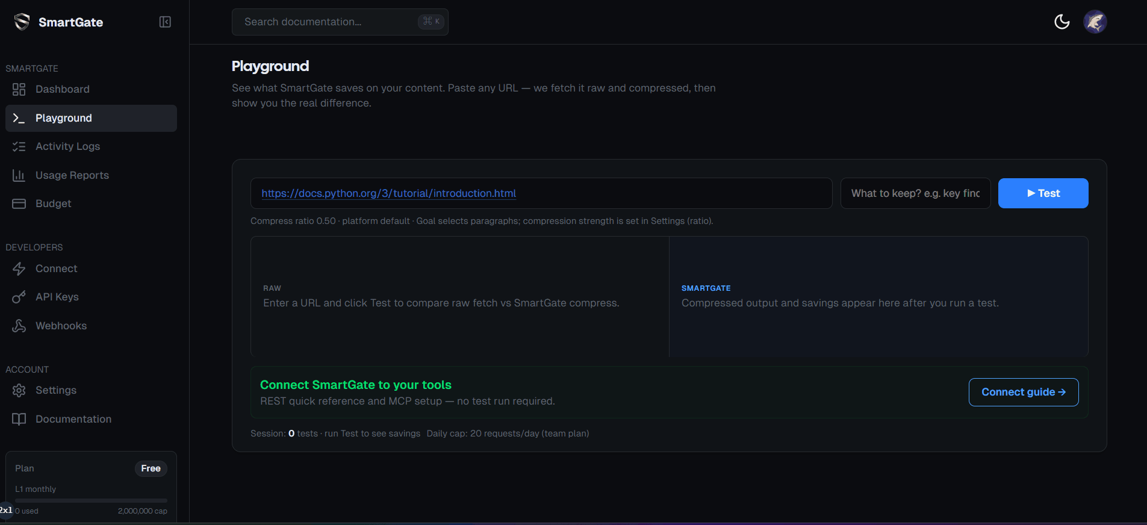This screenshot has height=525, width=1147.
Task: Click the Budget card icon
Action: tap(19, 203)
